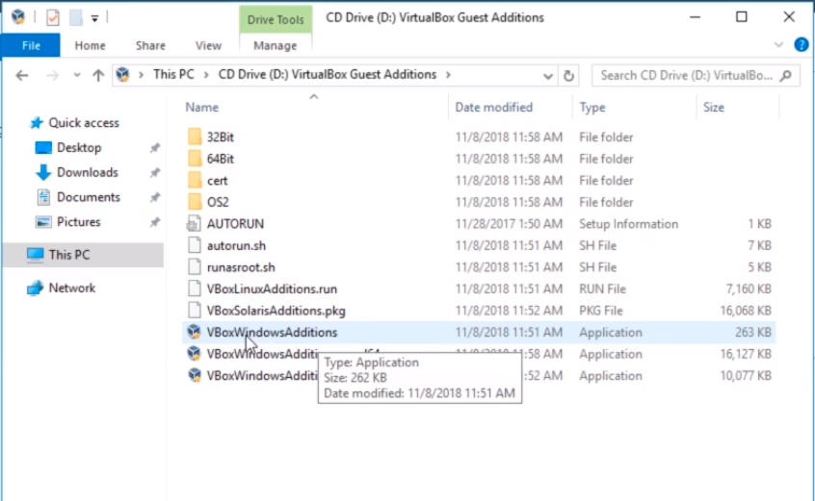
Task: Click the pin icon next to Downloads
Action: click(x=155, y=173)
